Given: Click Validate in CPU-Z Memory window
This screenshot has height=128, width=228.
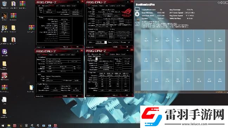Looking at the screenshot, I should pyautogui.click(x=65, y=47).
